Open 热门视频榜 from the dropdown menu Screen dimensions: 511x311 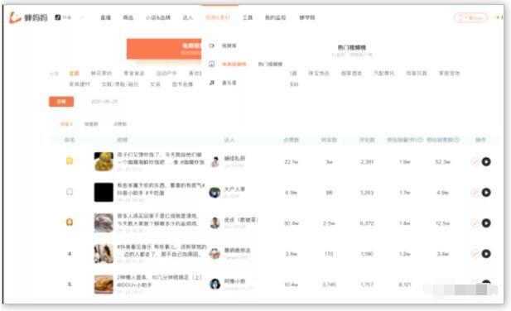[270, 64]
